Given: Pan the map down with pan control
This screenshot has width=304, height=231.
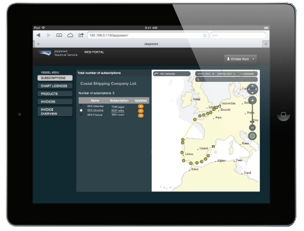Looking at the screenshot, I should (252, 93).
